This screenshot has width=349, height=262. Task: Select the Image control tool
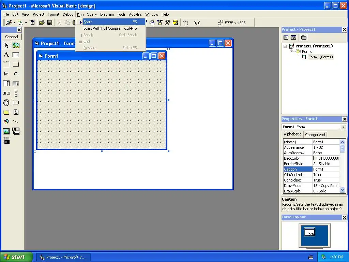[6, 131]
